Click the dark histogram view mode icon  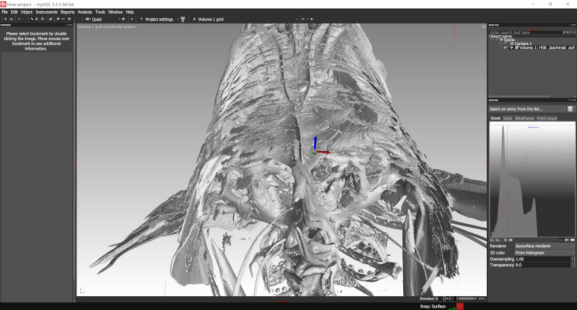[x=561, y=240]
